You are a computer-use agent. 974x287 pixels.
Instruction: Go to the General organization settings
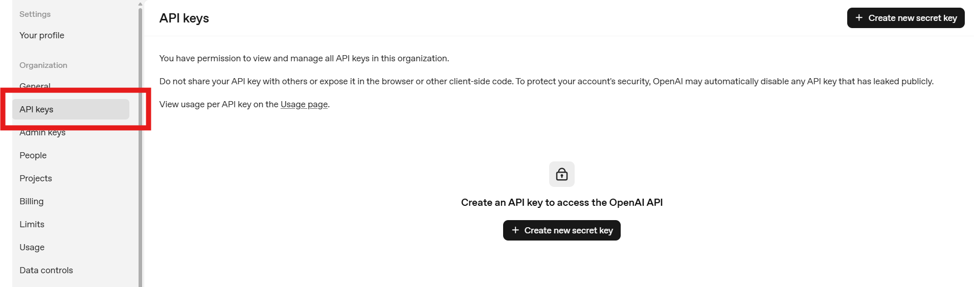click(35, 86)
